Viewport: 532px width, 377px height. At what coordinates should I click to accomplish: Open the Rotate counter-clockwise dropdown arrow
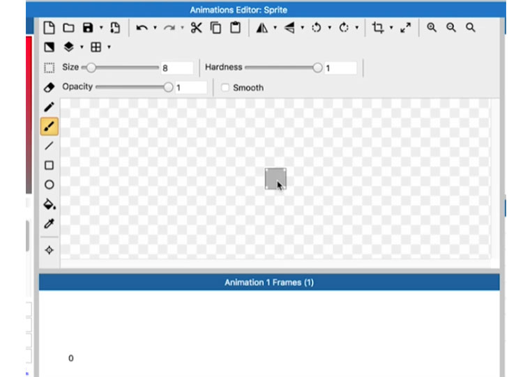click(329, 27)
